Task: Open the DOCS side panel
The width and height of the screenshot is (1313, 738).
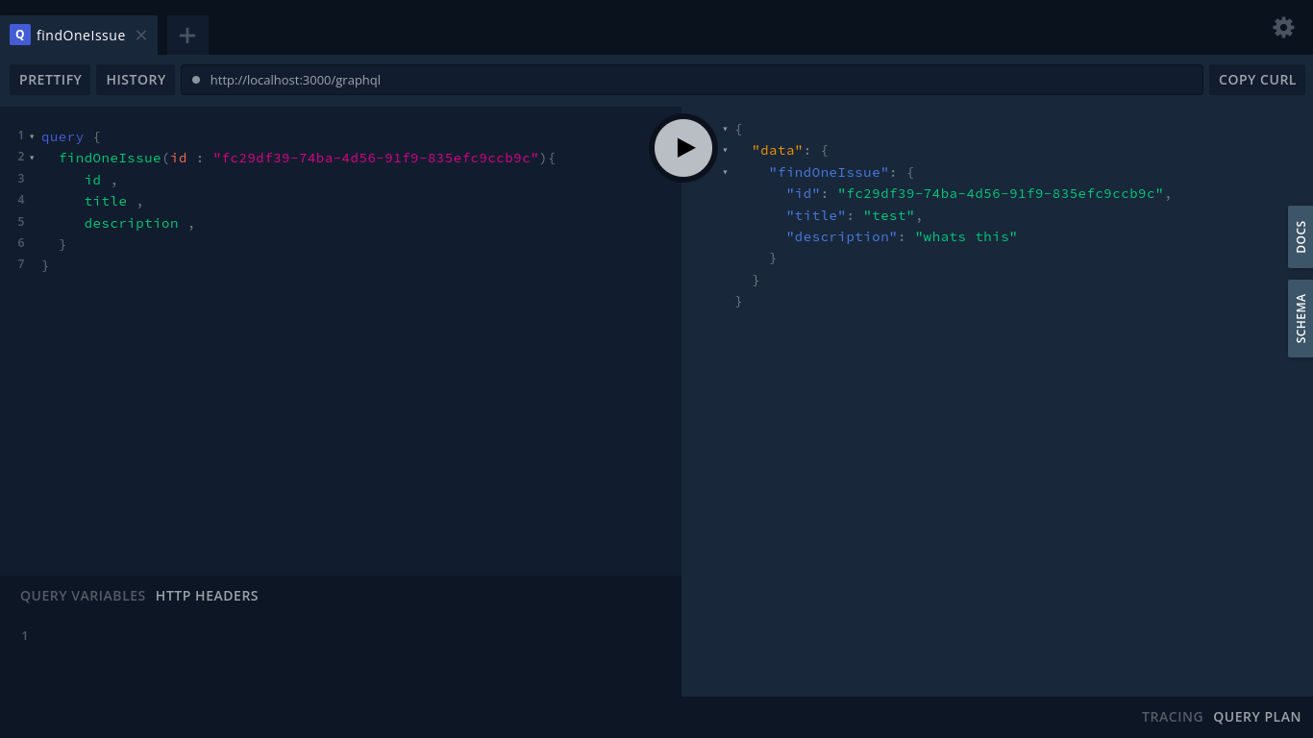Action: point(1301,236)
